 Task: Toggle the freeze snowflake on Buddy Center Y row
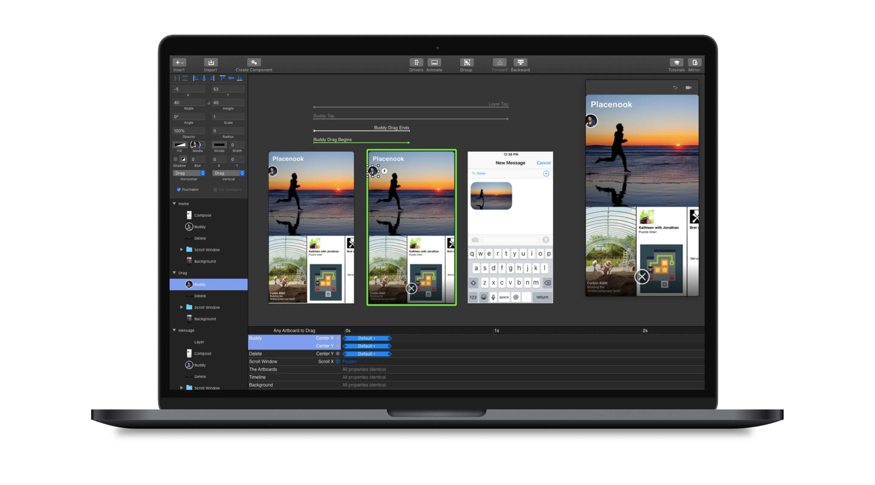click(338, 346)
